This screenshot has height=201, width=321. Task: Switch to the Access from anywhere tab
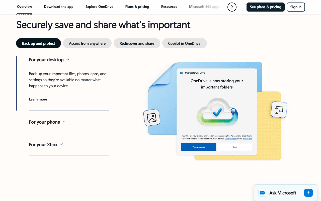coord(87,43)
